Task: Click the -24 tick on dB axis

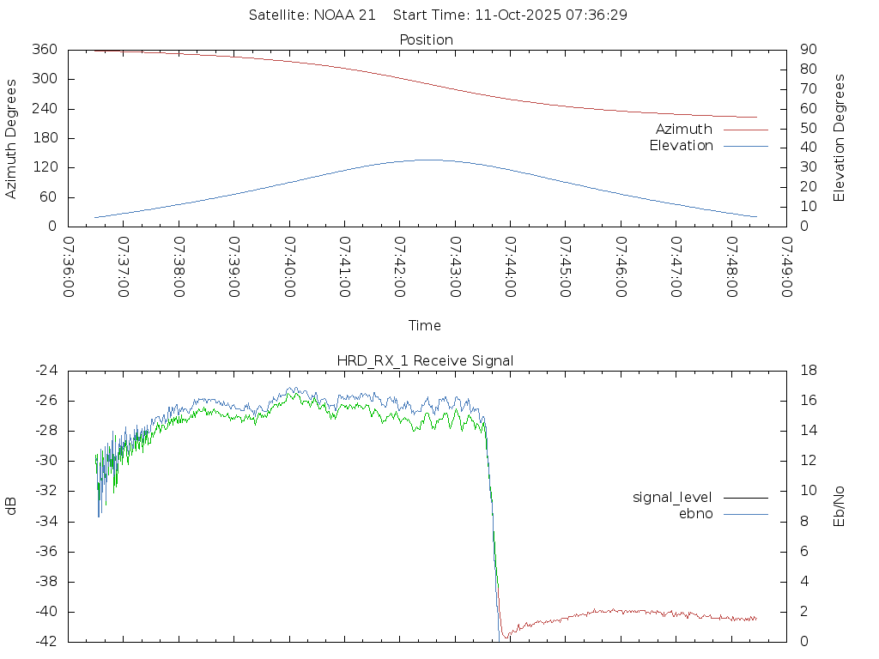Action: pyautogui.click(x=45, y=371)
